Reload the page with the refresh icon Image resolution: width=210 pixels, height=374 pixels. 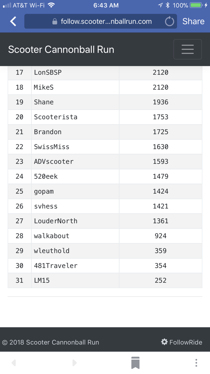[169, 22]
